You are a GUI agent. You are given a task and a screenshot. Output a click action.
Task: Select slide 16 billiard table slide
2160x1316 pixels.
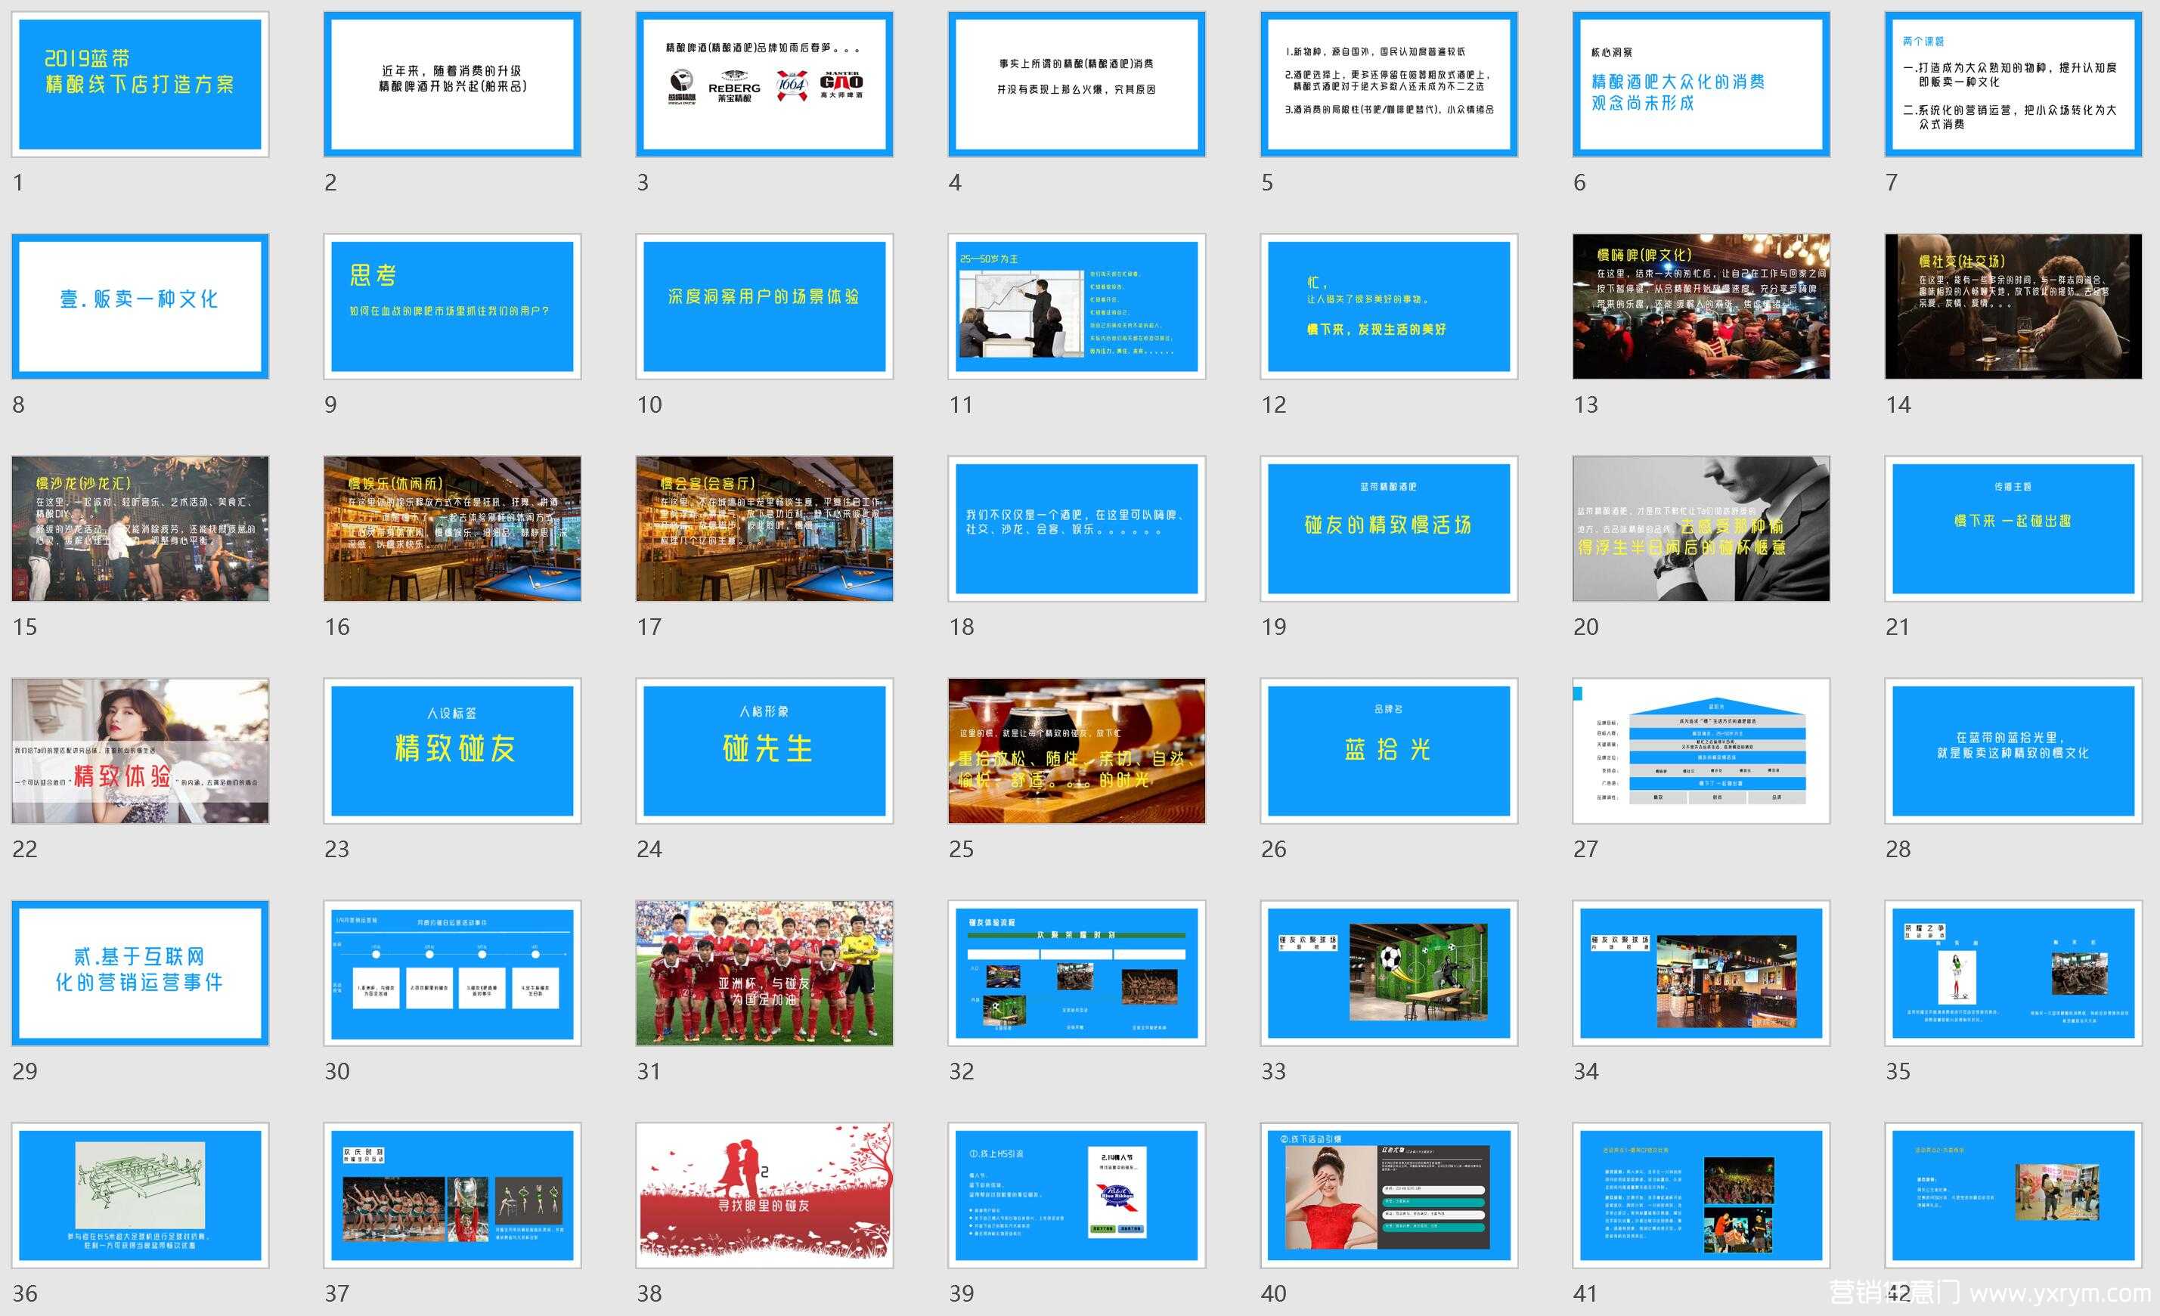click(452, 528)
